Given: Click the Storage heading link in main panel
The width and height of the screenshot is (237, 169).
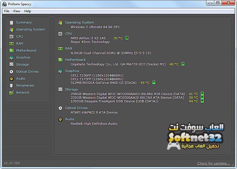Looking at the screenshot, I should coord(71,89).
